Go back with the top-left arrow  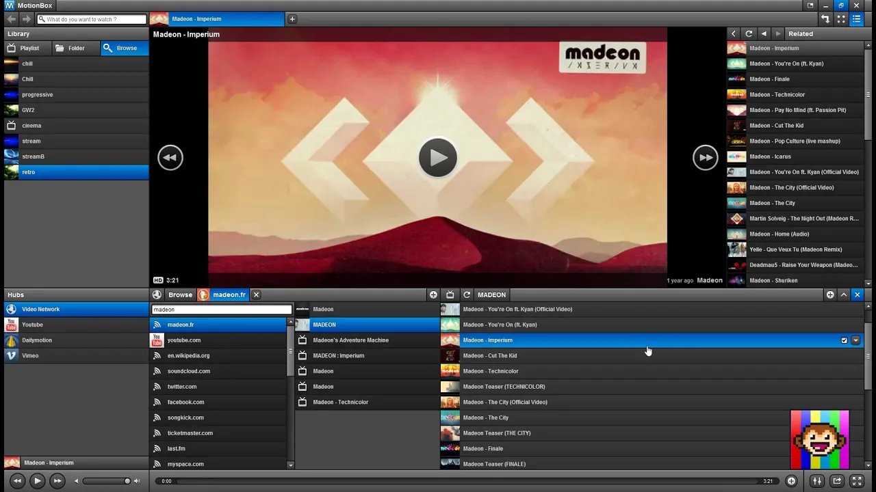[12, 19]
